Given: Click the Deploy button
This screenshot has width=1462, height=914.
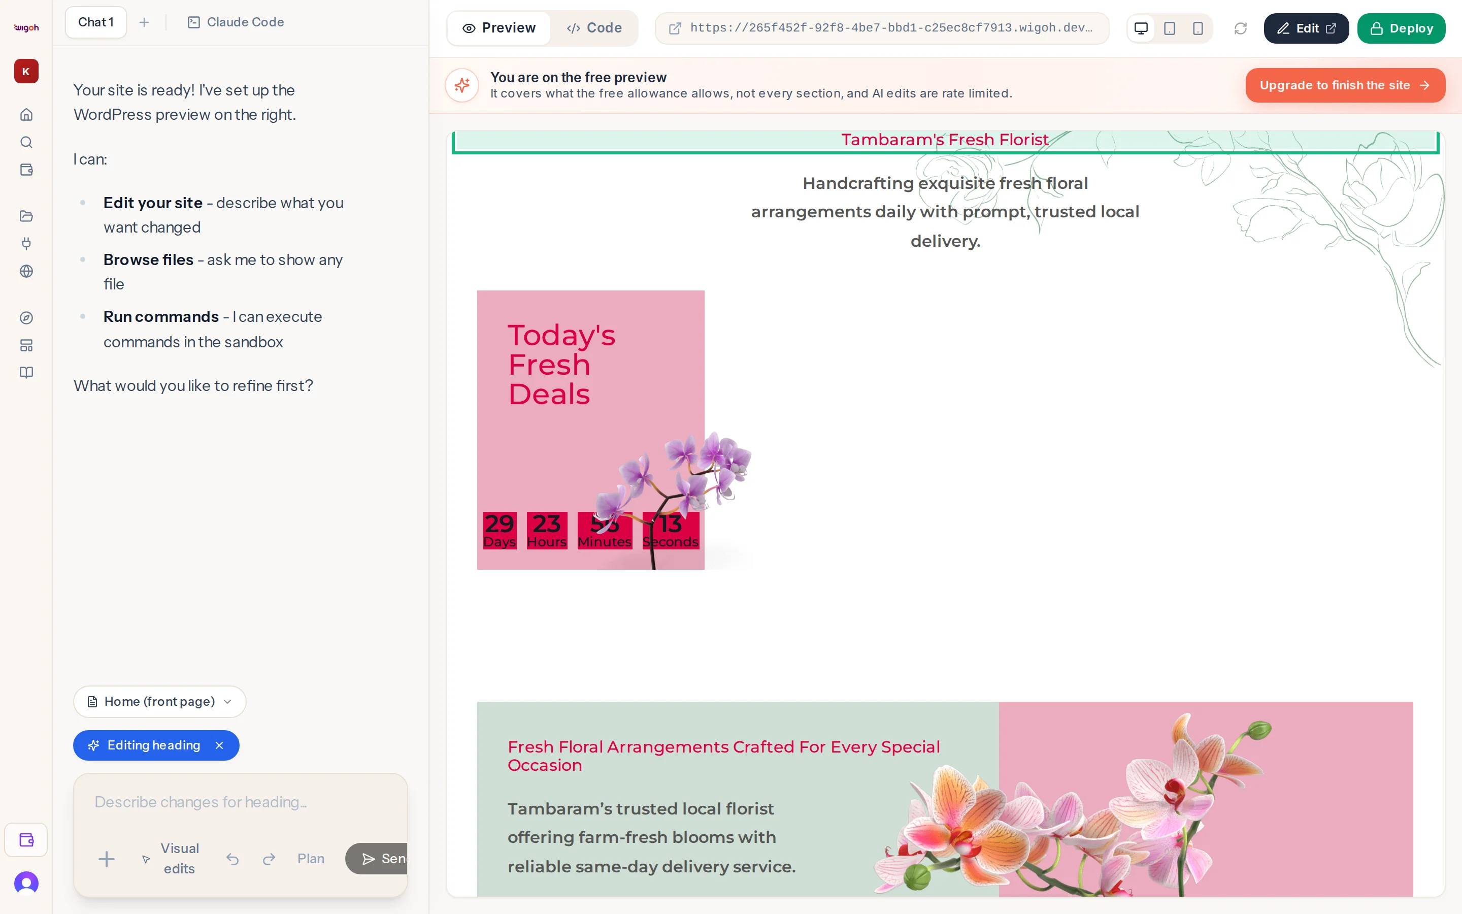Looking at the screenshot, I should [1401, 28].
